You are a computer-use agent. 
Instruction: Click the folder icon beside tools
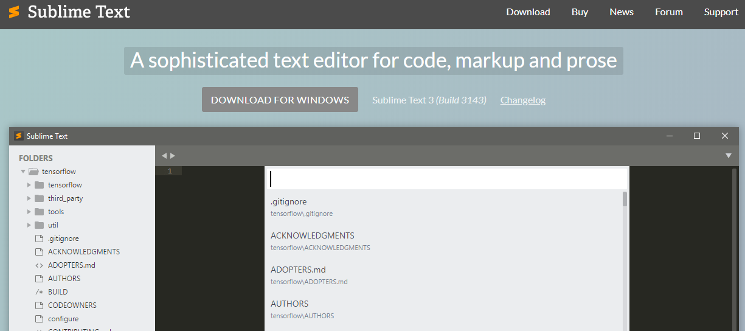(x=40, y=212)
